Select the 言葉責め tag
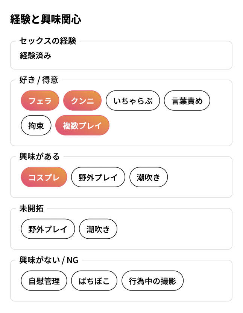Image resolution: width=243 pixels, height=313 pixels. click(x=187, y=101)
